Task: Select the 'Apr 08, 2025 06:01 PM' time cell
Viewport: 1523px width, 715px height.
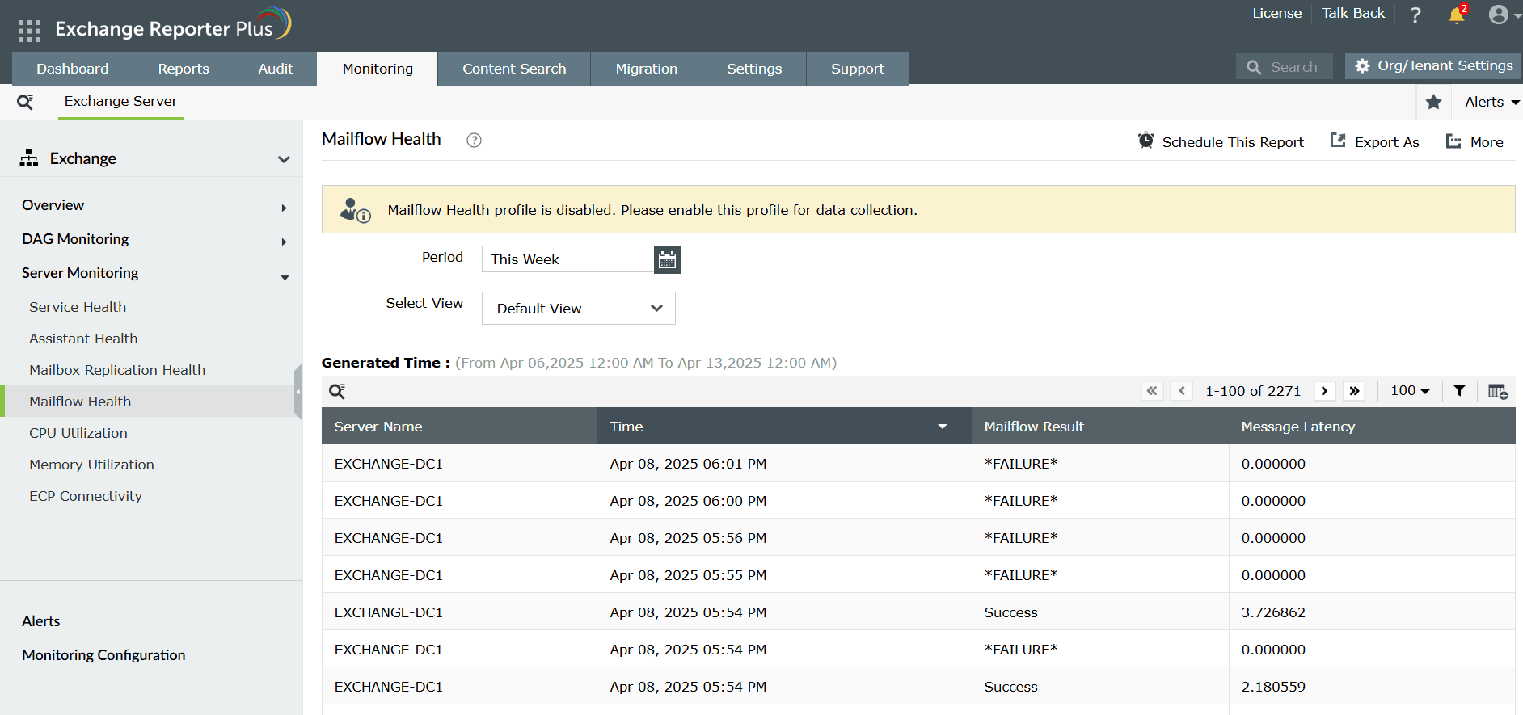Action: tap(688, 464)
